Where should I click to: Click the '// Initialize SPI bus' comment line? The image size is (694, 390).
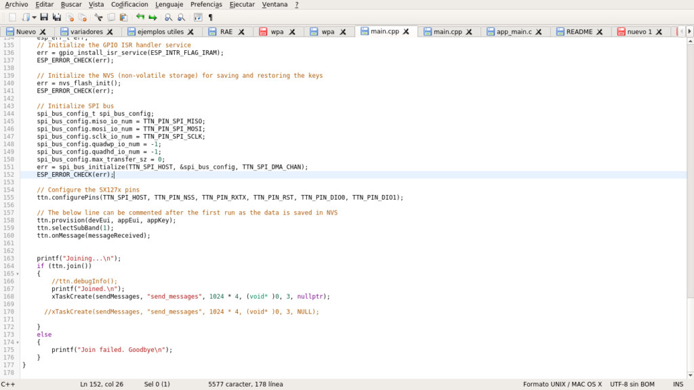(75, 106)
